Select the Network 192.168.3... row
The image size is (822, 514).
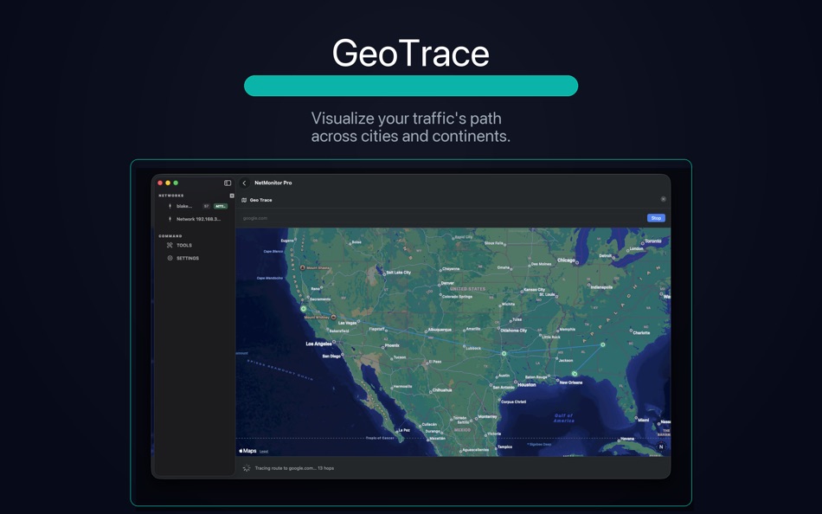pos(196,219)
